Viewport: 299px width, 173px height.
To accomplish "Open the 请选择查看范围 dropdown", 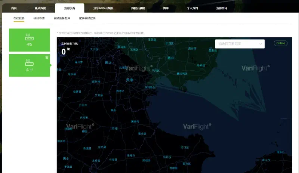I will point(240,44).
